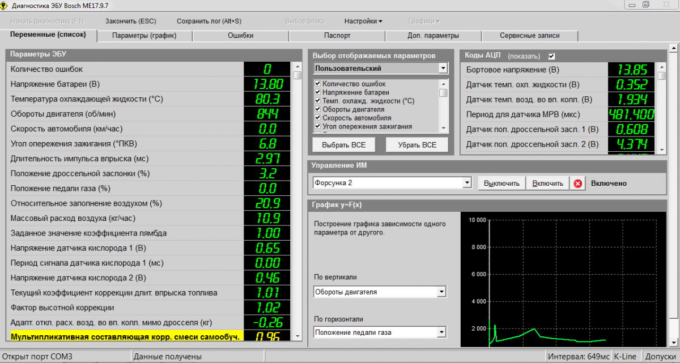
Task: Toggle the Угол опережения зажигания checkbox
Action: 317,126
